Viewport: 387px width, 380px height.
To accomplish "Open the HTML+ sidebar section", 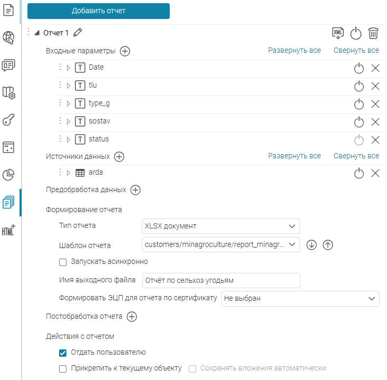I will [x=9, y=230].
